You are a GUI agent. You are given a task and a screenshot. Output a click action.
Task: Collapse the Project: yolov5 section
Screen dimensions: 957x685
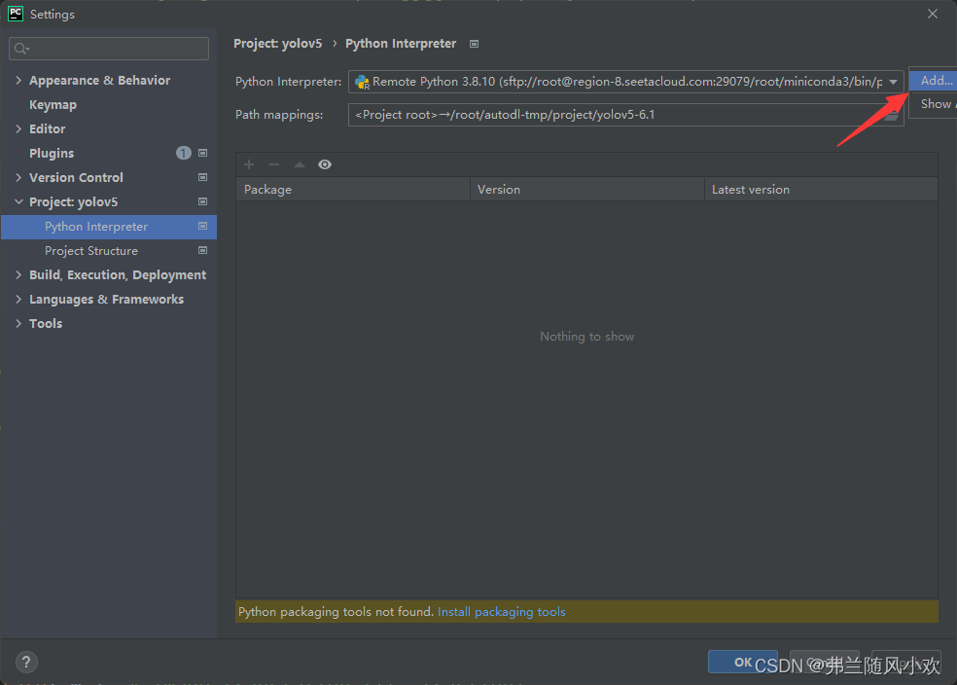pos(18,201)
